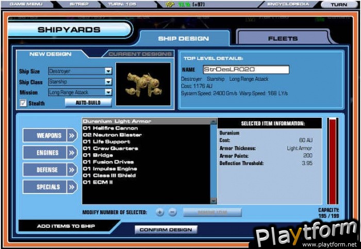The image size is (361, 249).
Task: Click the Defense double-arrow icon
Action: [72, 170]
